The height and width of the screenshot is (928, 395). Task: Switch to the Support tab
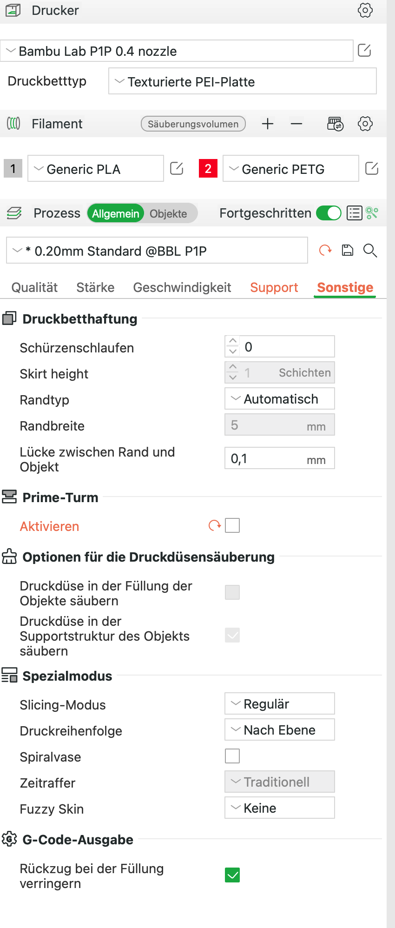coord(274,287)
